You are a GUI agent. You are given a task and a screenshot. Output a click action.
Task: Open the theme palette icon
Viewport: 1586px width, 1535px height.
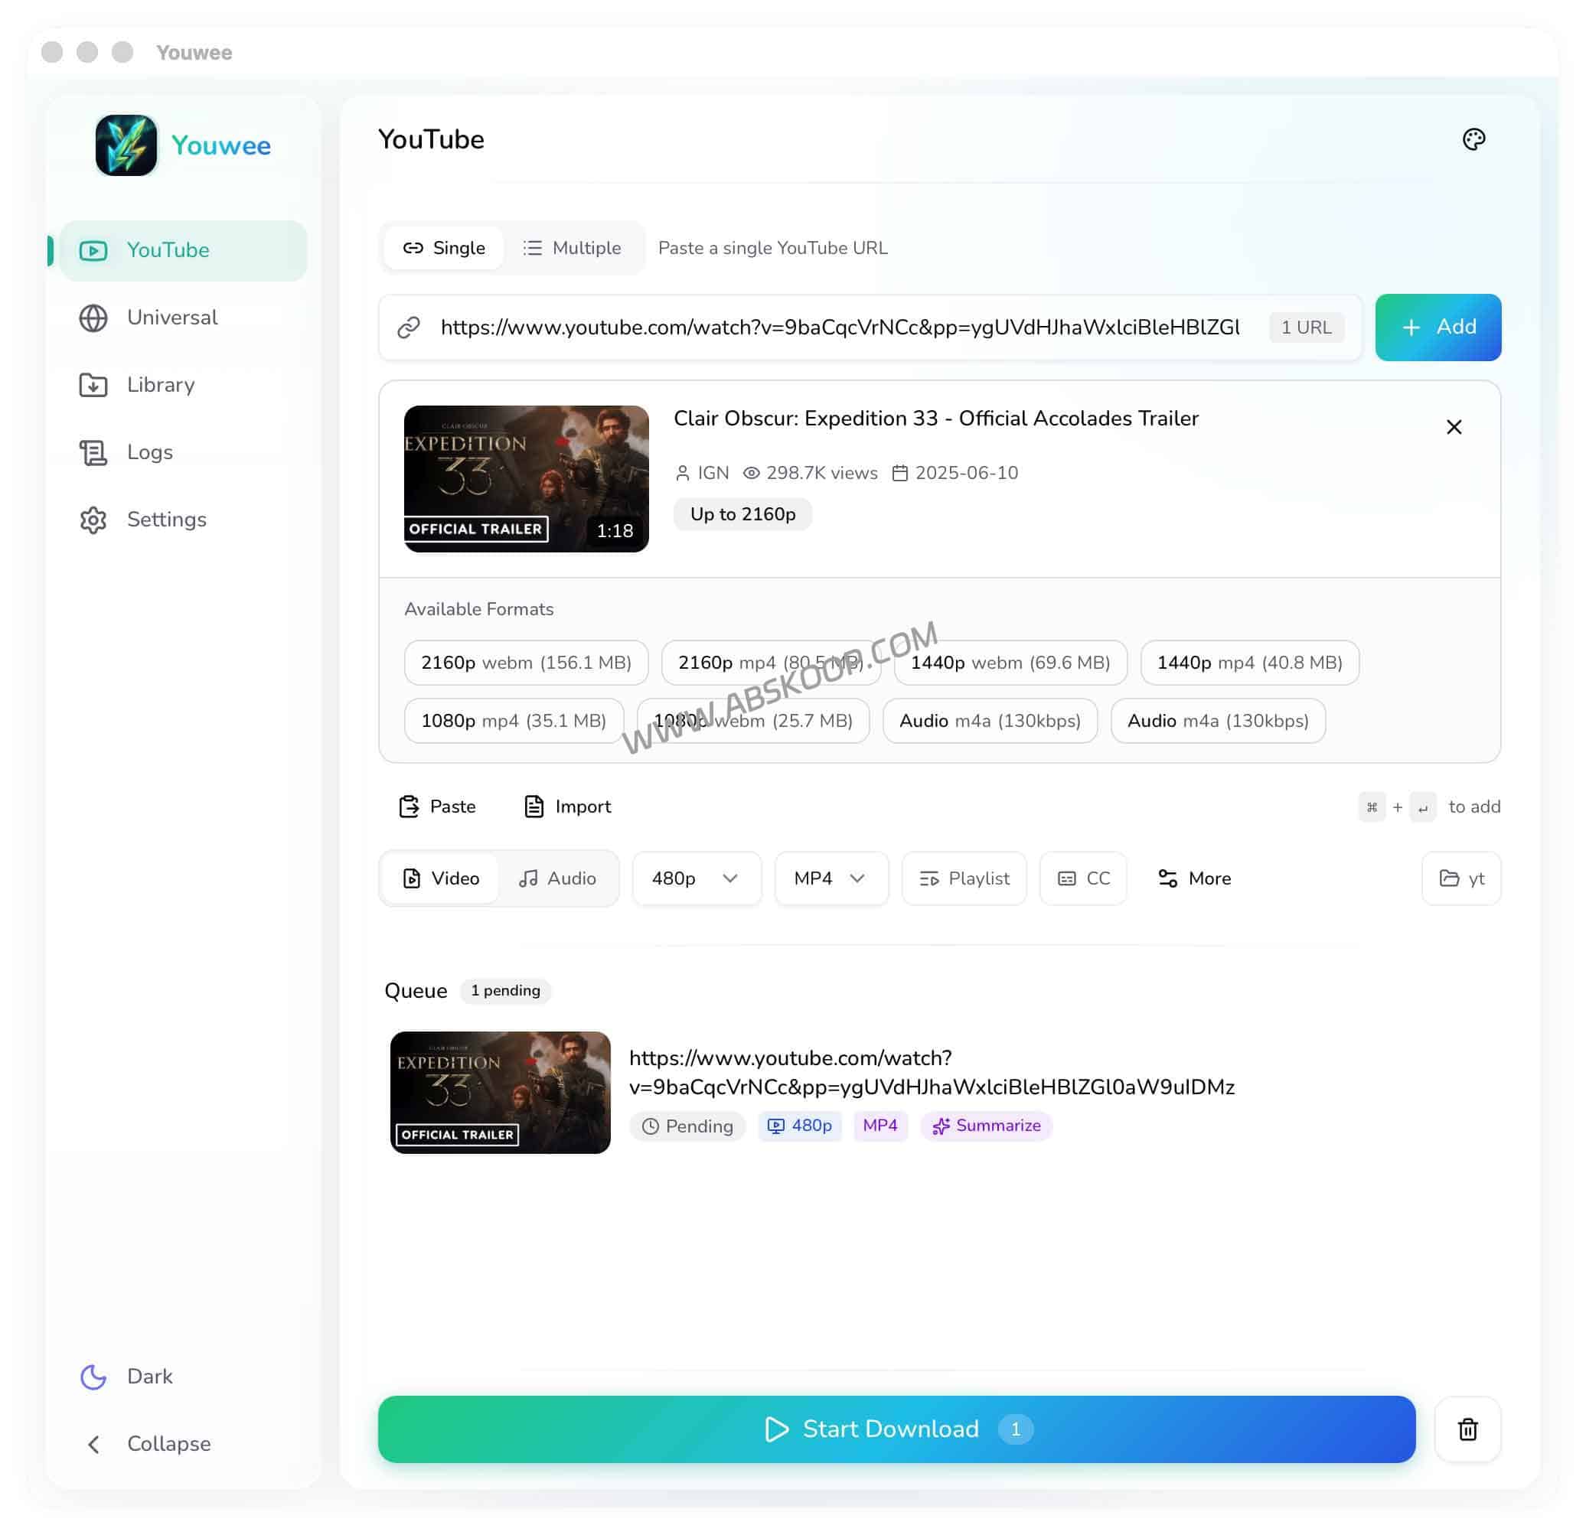click(x=1473, y=139)
